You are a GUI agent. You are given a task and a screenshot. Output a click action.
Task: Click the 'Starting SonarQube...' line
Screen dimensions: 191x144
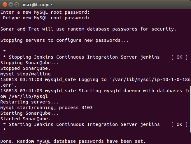point(30,113)
